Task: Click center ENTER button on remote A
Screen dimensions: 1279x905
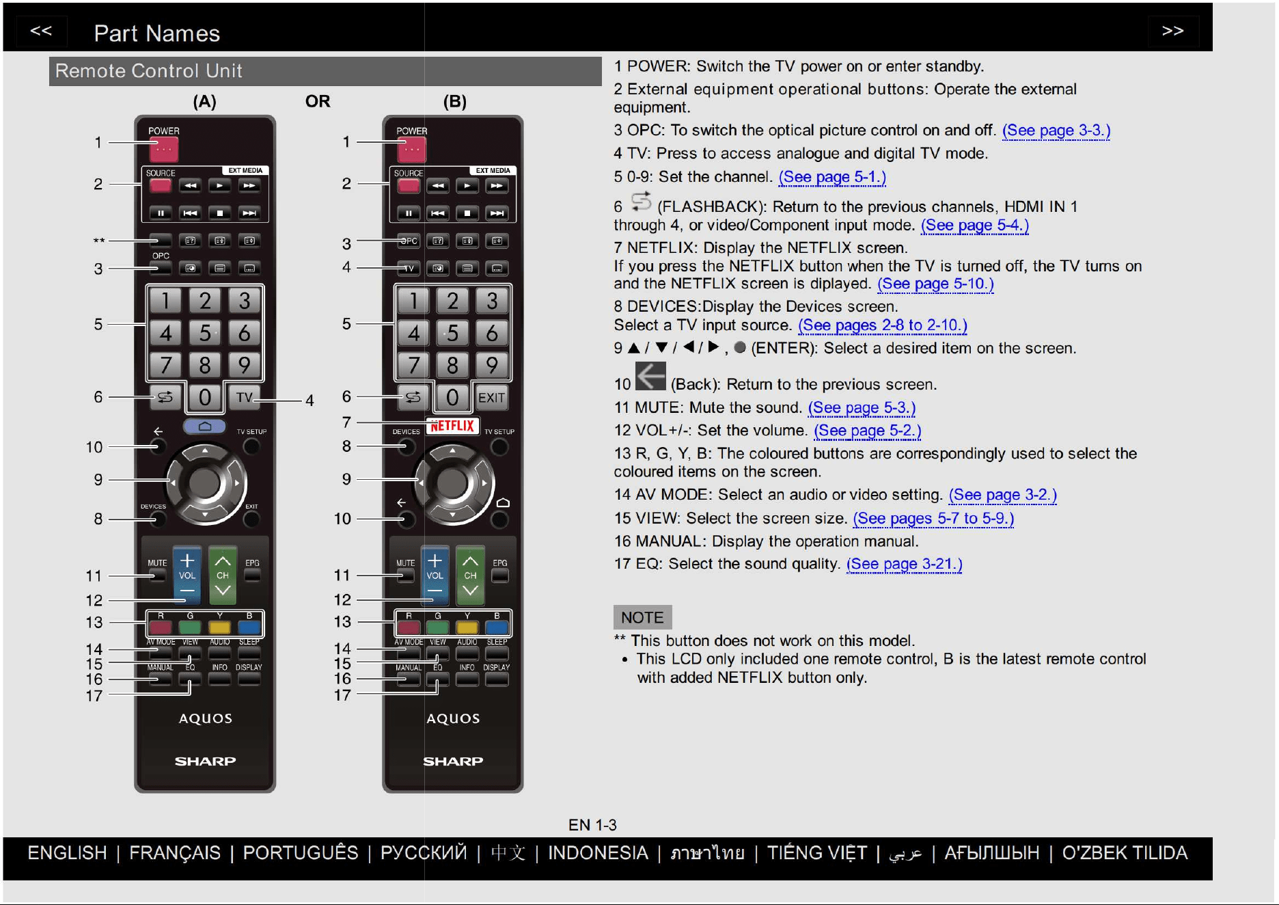Action: [204, 483]
